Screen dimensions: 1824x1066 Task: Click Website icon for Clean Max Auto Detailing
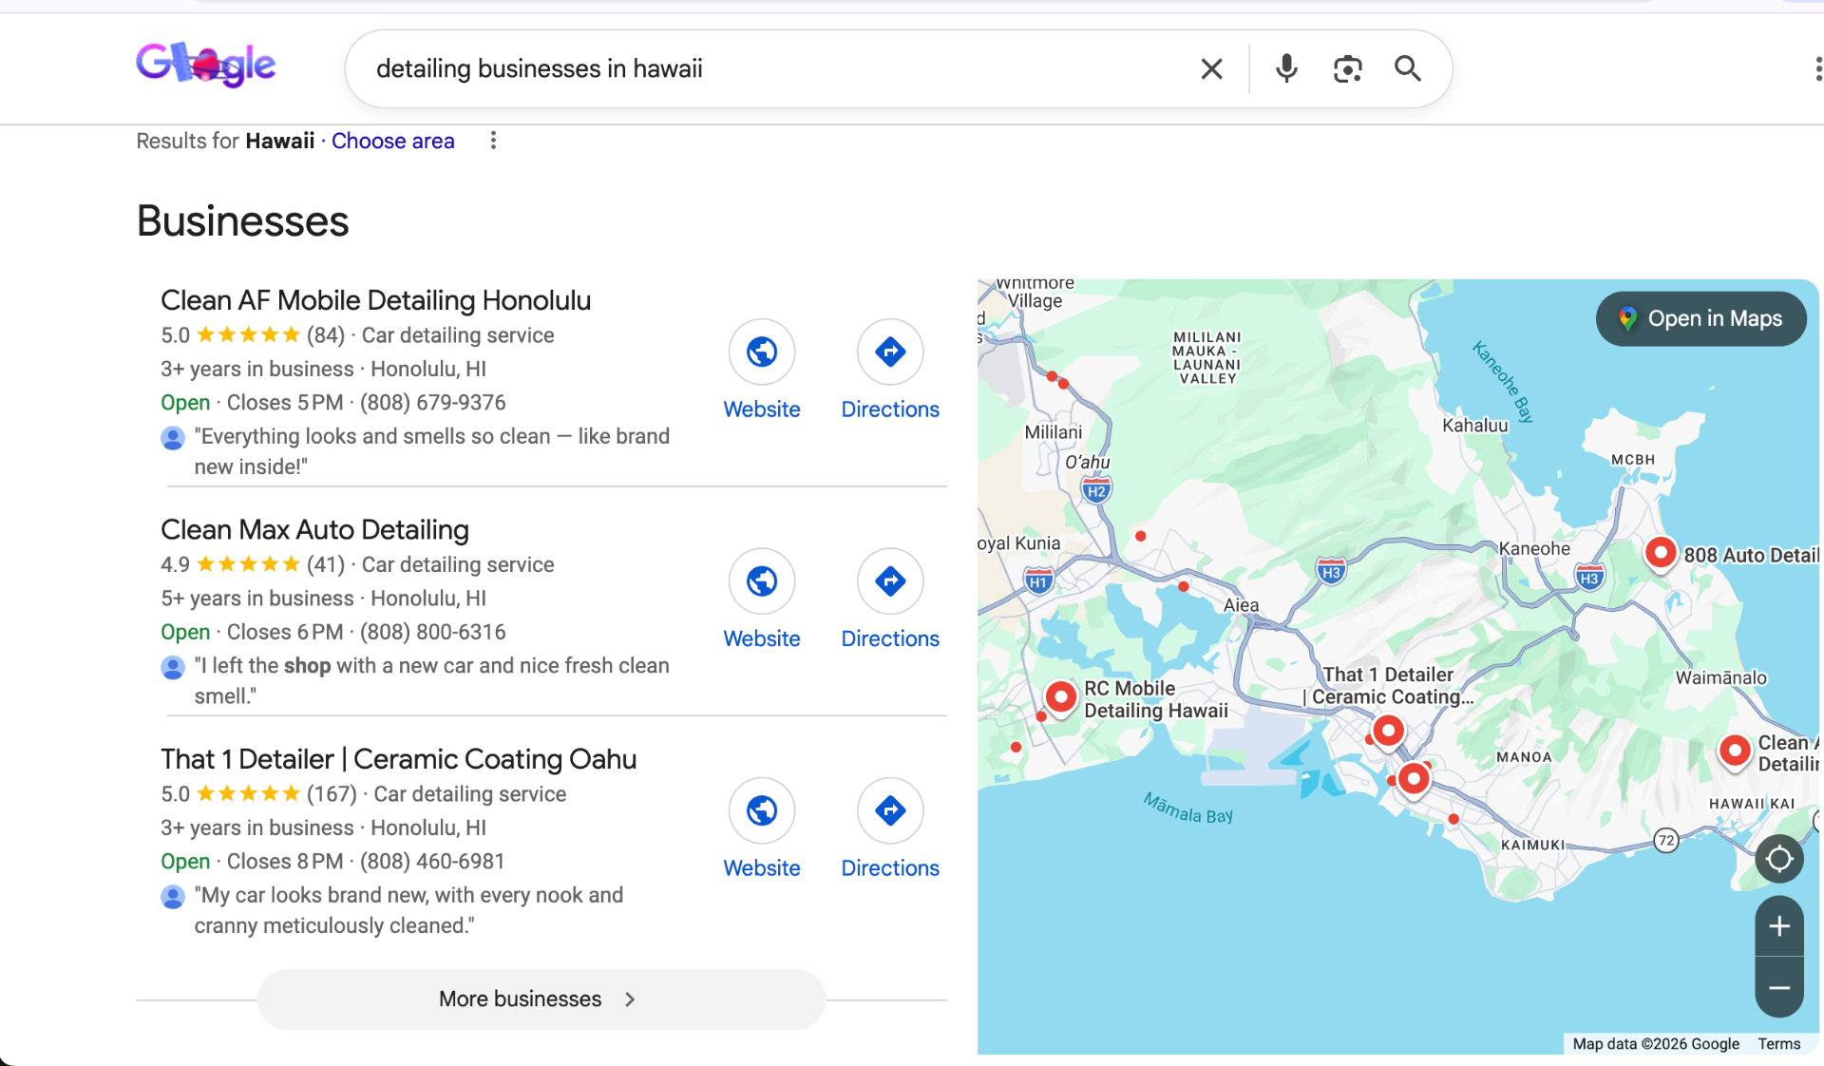point(762,581)
